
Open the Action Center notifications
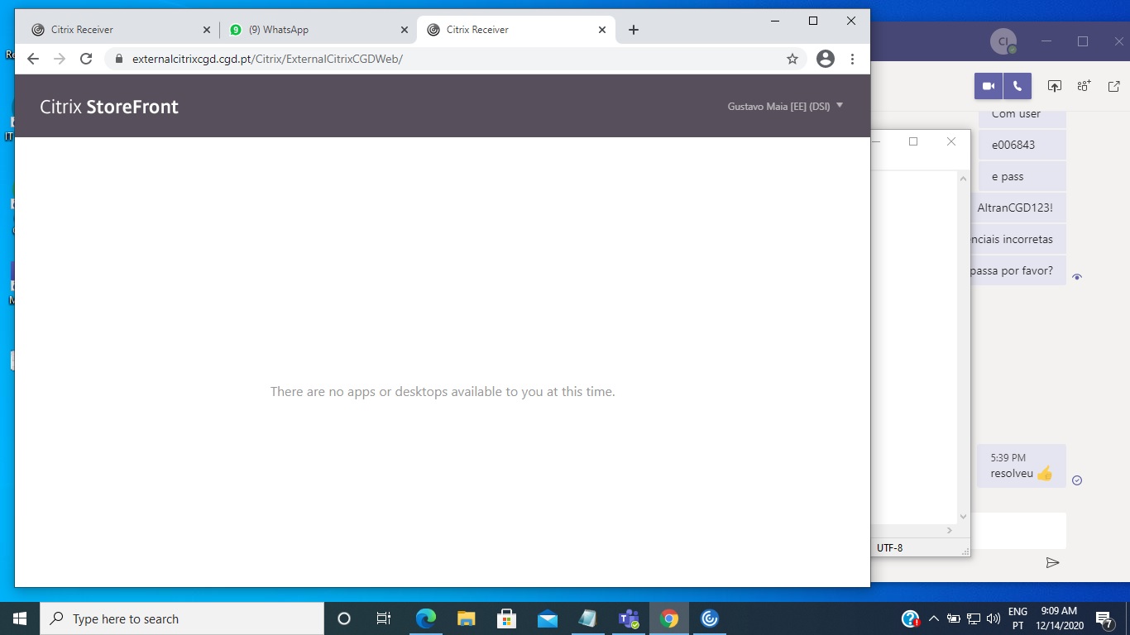(x=1104, y=618)
